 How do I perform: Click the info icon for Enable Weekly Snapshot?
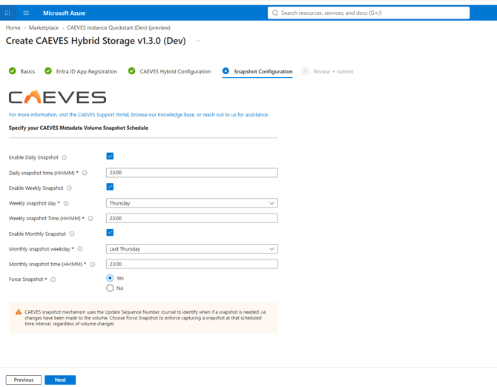69,188
